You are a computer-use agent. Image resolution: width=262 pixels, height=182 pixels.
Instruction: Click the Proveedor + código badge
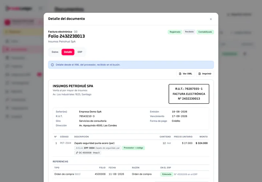click(133, 148)
